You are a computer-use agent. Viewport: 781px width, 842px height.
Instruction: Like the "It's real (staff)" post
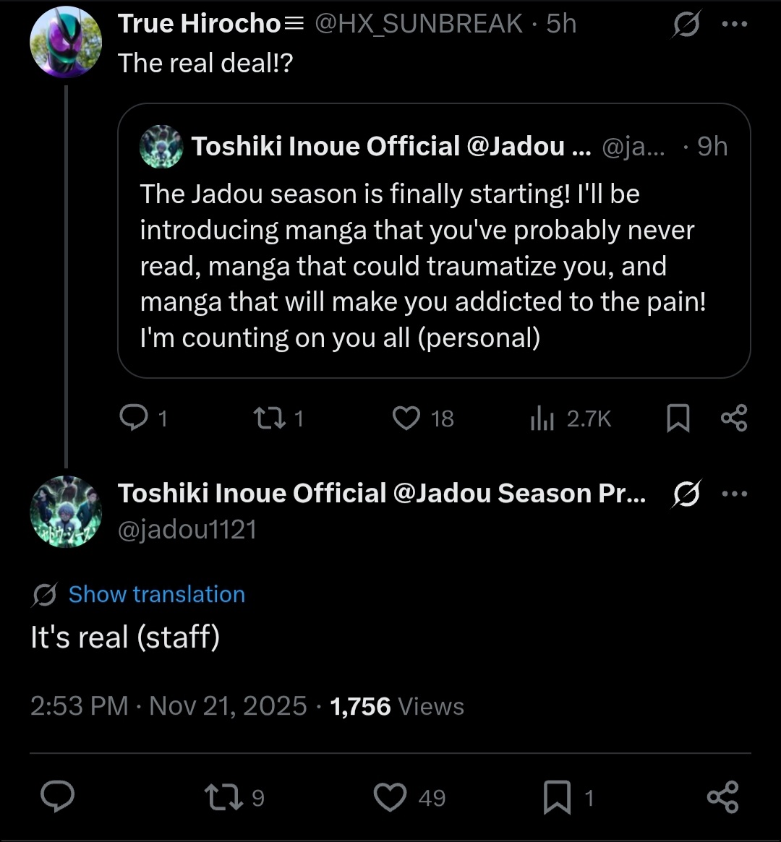[390, 797]
